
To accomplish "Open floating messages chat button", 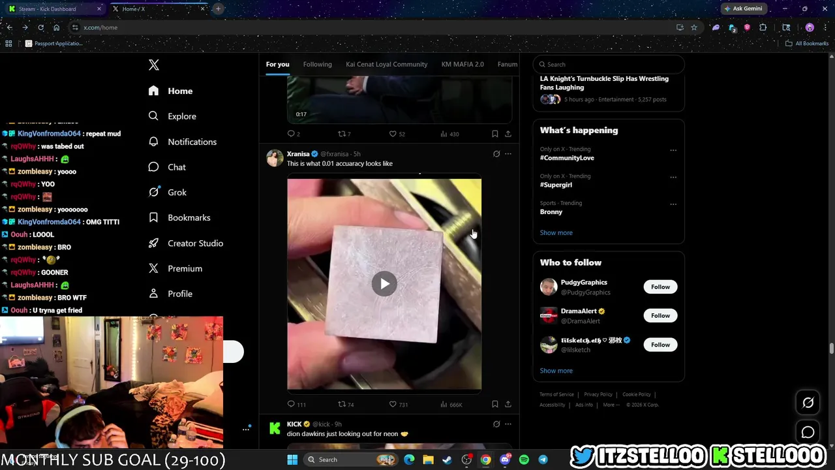I will 808,432.
